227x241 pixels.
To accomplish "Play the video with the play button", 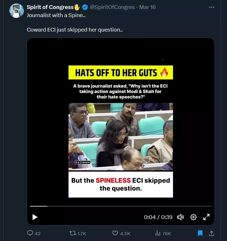I will pos(35,217).
